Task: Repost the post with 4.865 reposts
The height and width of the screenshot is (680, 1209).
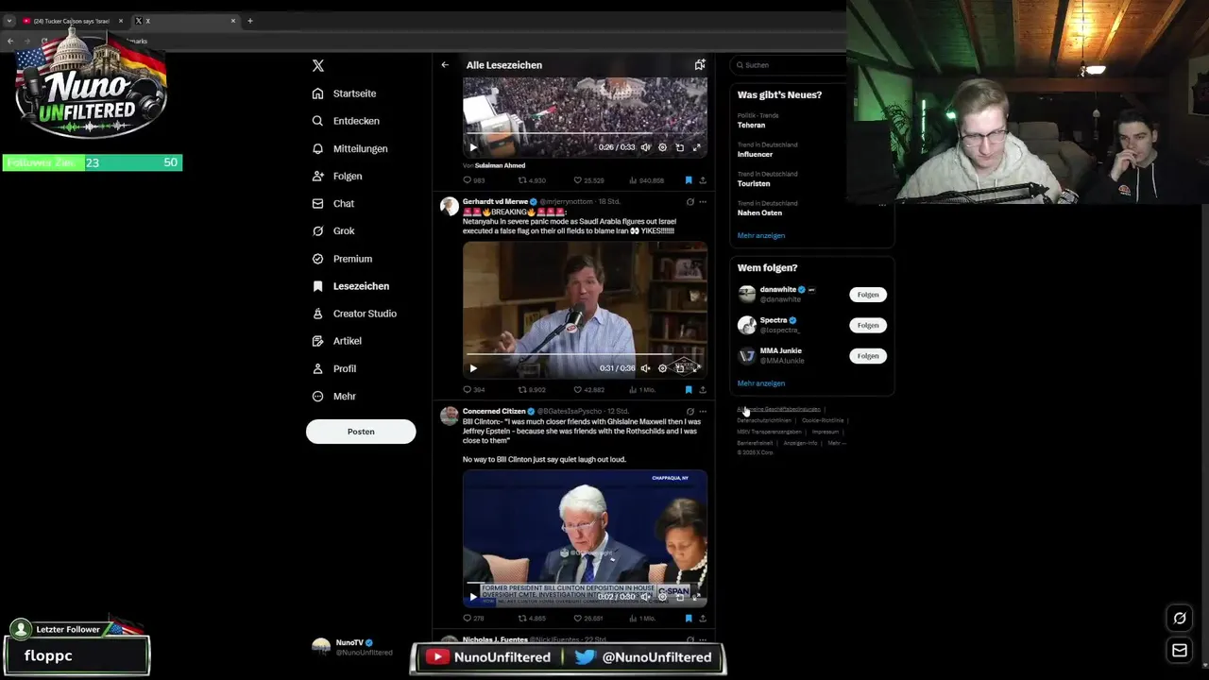Action: coord(533,618)
